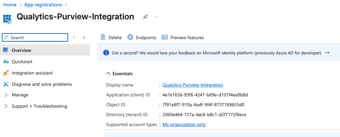Click the Delete trash can icon

tap(103, 37)
